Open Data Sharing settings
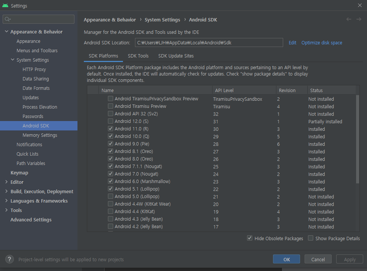Screen dimensions: 367x271 (x=36, y=79)
